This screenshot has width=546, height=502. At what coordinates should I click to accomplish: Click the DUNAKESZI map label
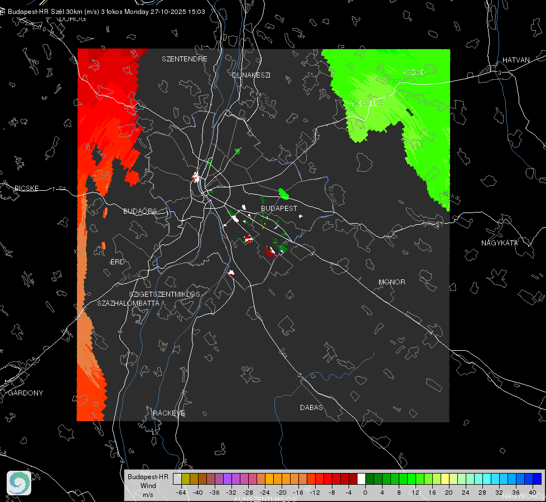tap(251, 75)
